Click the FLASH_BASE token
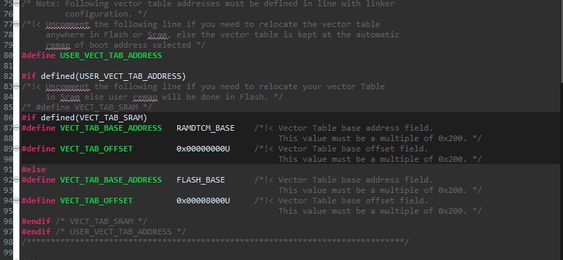Image resolution: width=563 pixels, height=260 pixels. pos(201,180)
